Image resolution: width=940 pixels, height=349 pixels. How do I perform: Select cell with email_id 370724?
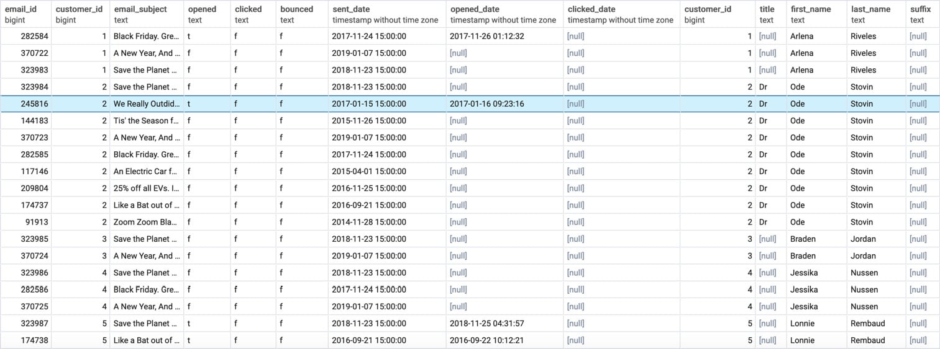pyautogui.click(x=25, y=256)
